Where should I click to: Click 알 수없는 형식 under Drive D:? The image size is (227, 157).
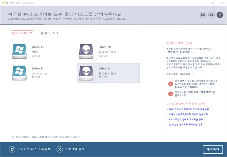pyautogui.click(x=107, y=52)
